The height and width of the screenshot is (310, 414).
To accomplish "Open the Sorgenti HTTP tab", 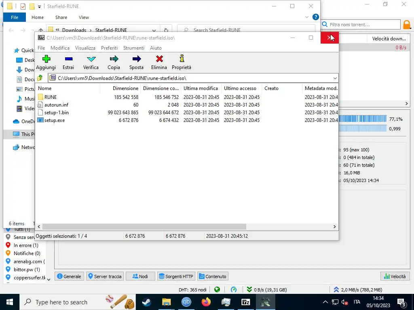I will click(x=176, y=276).
